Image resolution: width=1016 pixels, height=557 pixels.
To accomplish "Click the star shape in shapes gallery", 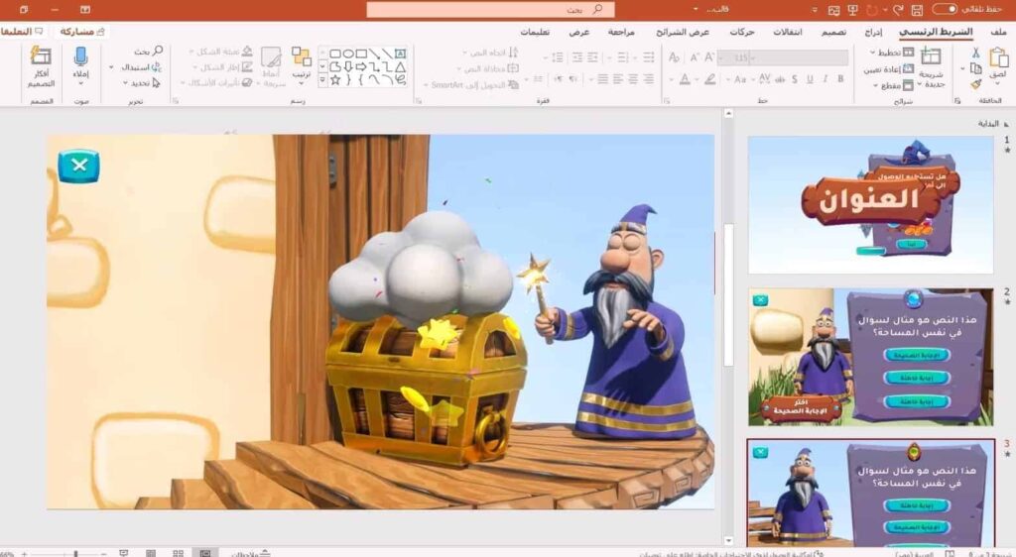I will coord(335,79).
